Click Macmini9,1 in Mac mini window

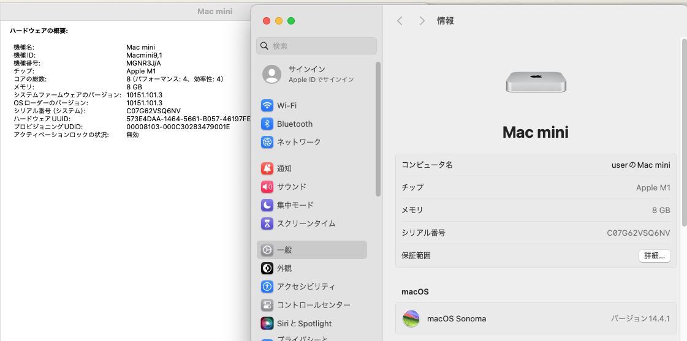144,55
